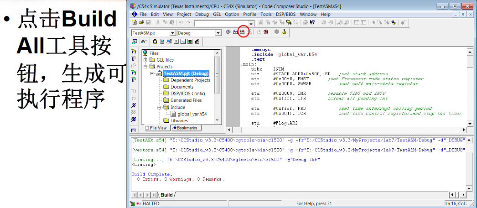The image size is (477, 208).
Task: Open the Project menu
Action: (x=184, y=14)
